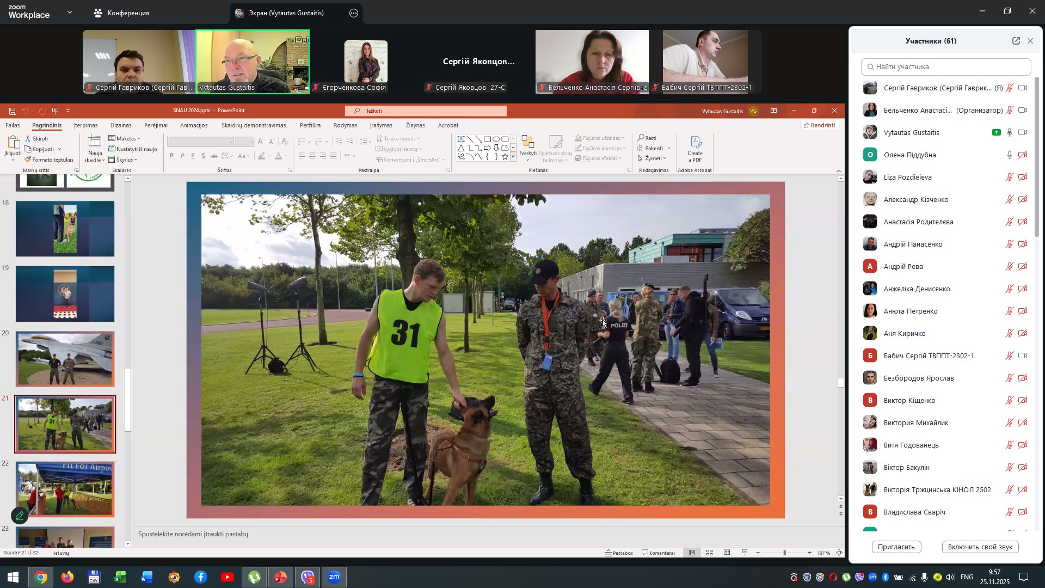
Task: Open the more options icon on screen-share tab
Action: (354, 13)
